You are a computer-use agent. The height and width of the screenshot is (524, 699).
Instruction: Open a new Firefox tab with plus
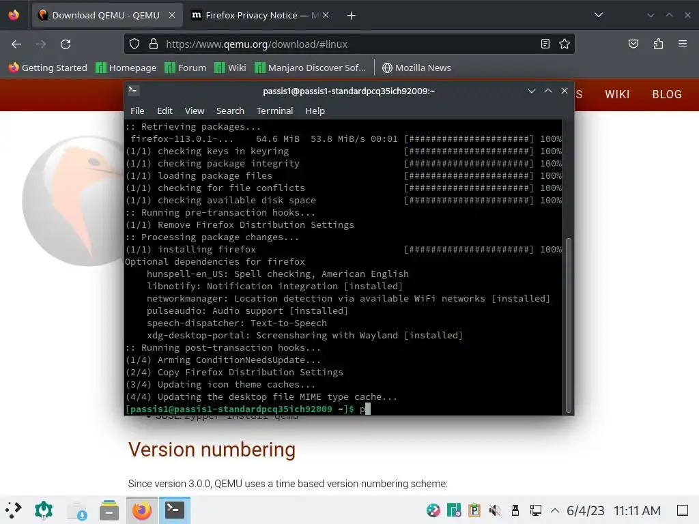(352, 16)
